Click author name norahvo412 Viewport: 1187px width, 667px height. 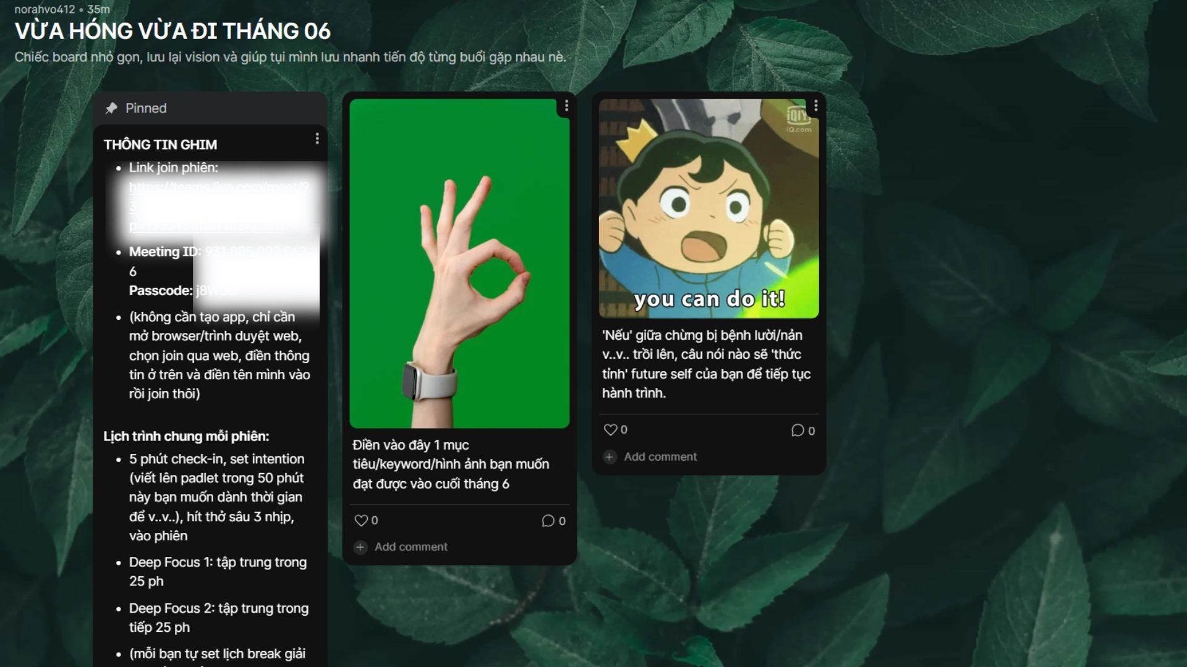(45, 9)
